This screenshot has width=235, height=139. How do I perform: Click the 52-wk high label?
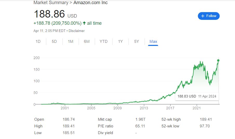pyautogui.click(x=171, y=119)
